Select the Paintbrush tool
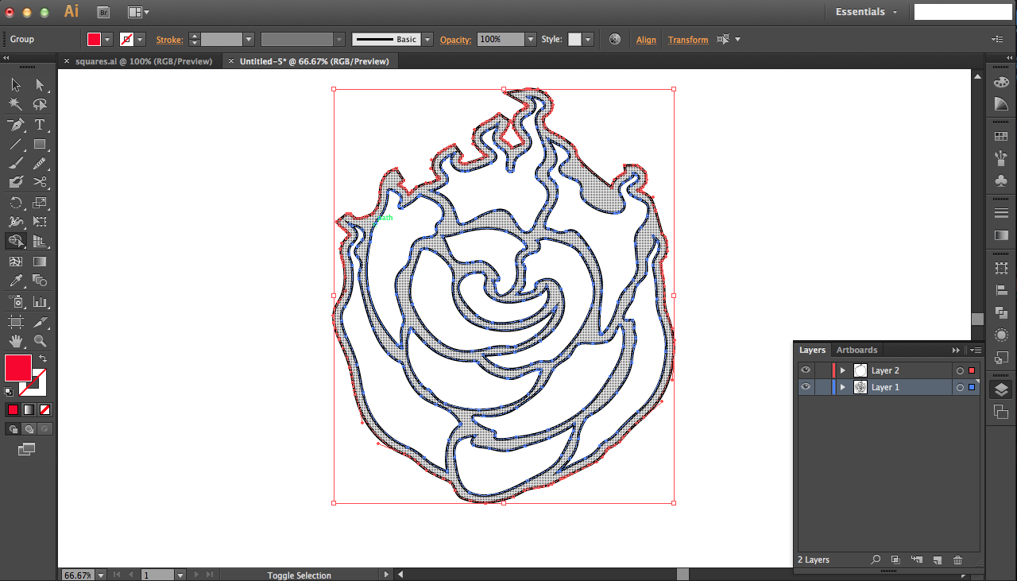Image resolution: width=1017 pixels, height=581 pixels. click(16, 164)
